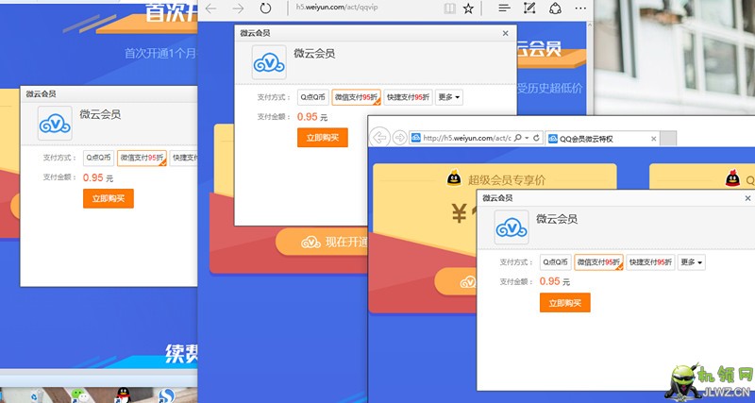The image size is (755, 403).
Task: Click the Weiyun cloud logo in the left dialog
Action: (x=55, y=124)
